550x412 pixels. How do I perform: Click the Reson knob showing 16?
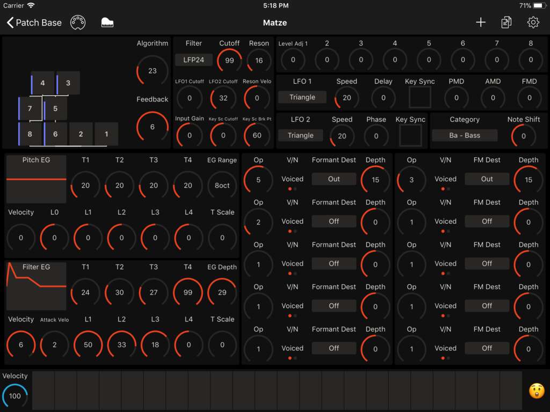pyautogui.click(x=259, y=60)
